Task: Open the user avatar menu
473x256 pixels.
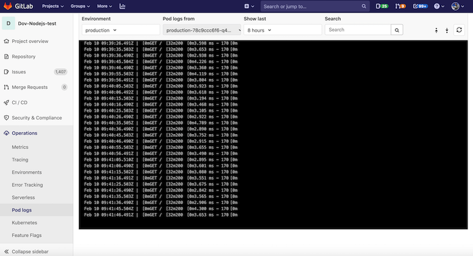Action: [x=457, y=6]
